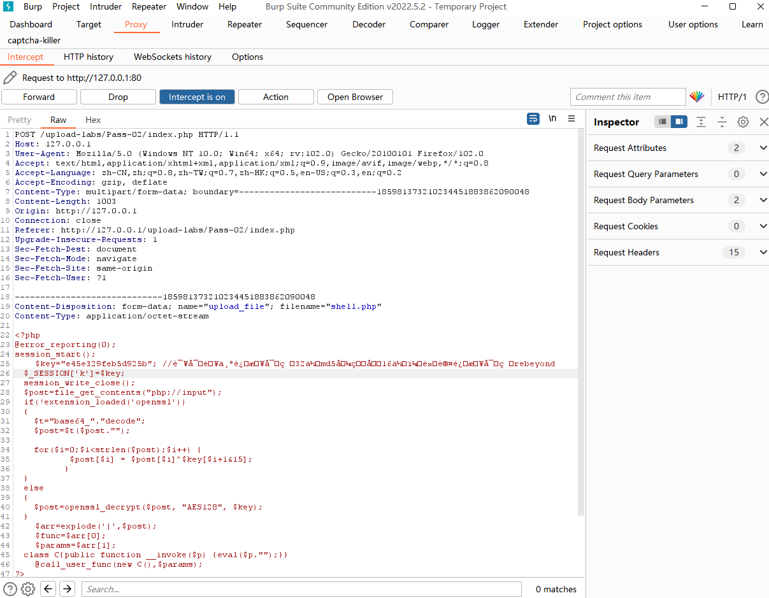Screen dimensions: 769x598
Task: Click the Search input field
Action: click(301, 589)
